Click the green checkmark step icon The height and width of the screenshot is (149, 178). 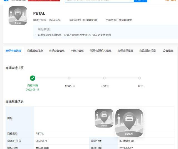click(33, 78)
